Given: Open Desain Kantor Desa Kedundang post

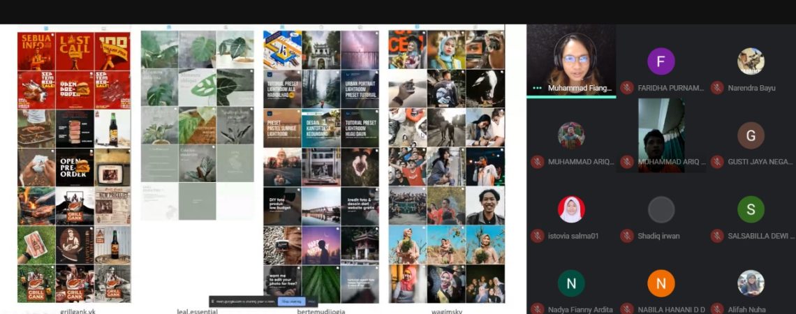Looking at the screenshot, I should point(320,128).
